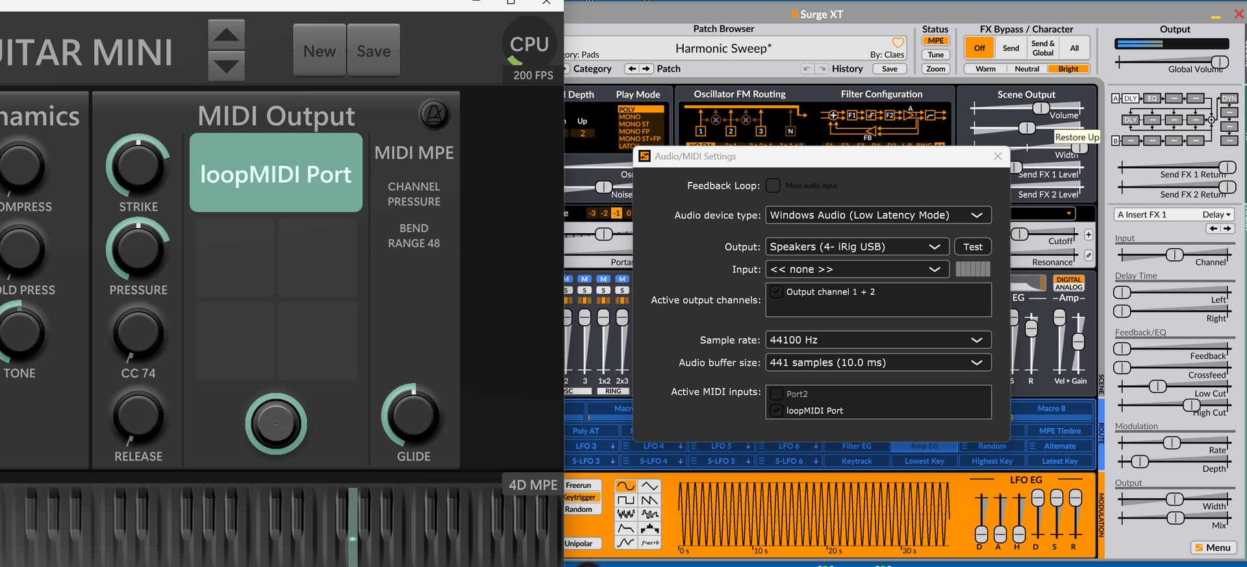
Task: Select the triangle LFO waveform icon
Action: [649, 486]
